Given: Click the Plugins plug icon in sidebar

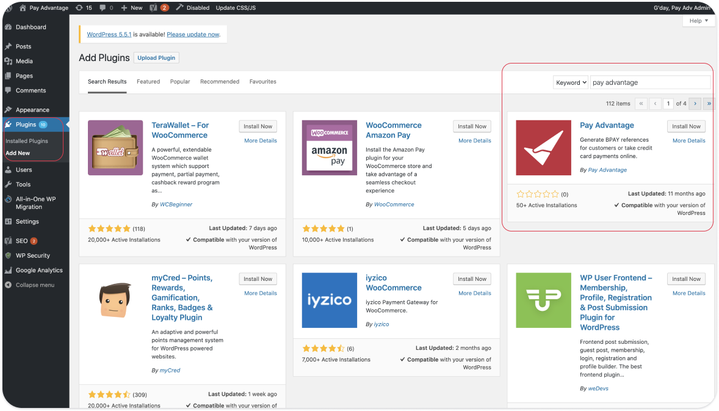Looking at the screenshot, I should (x=9, y=125).
